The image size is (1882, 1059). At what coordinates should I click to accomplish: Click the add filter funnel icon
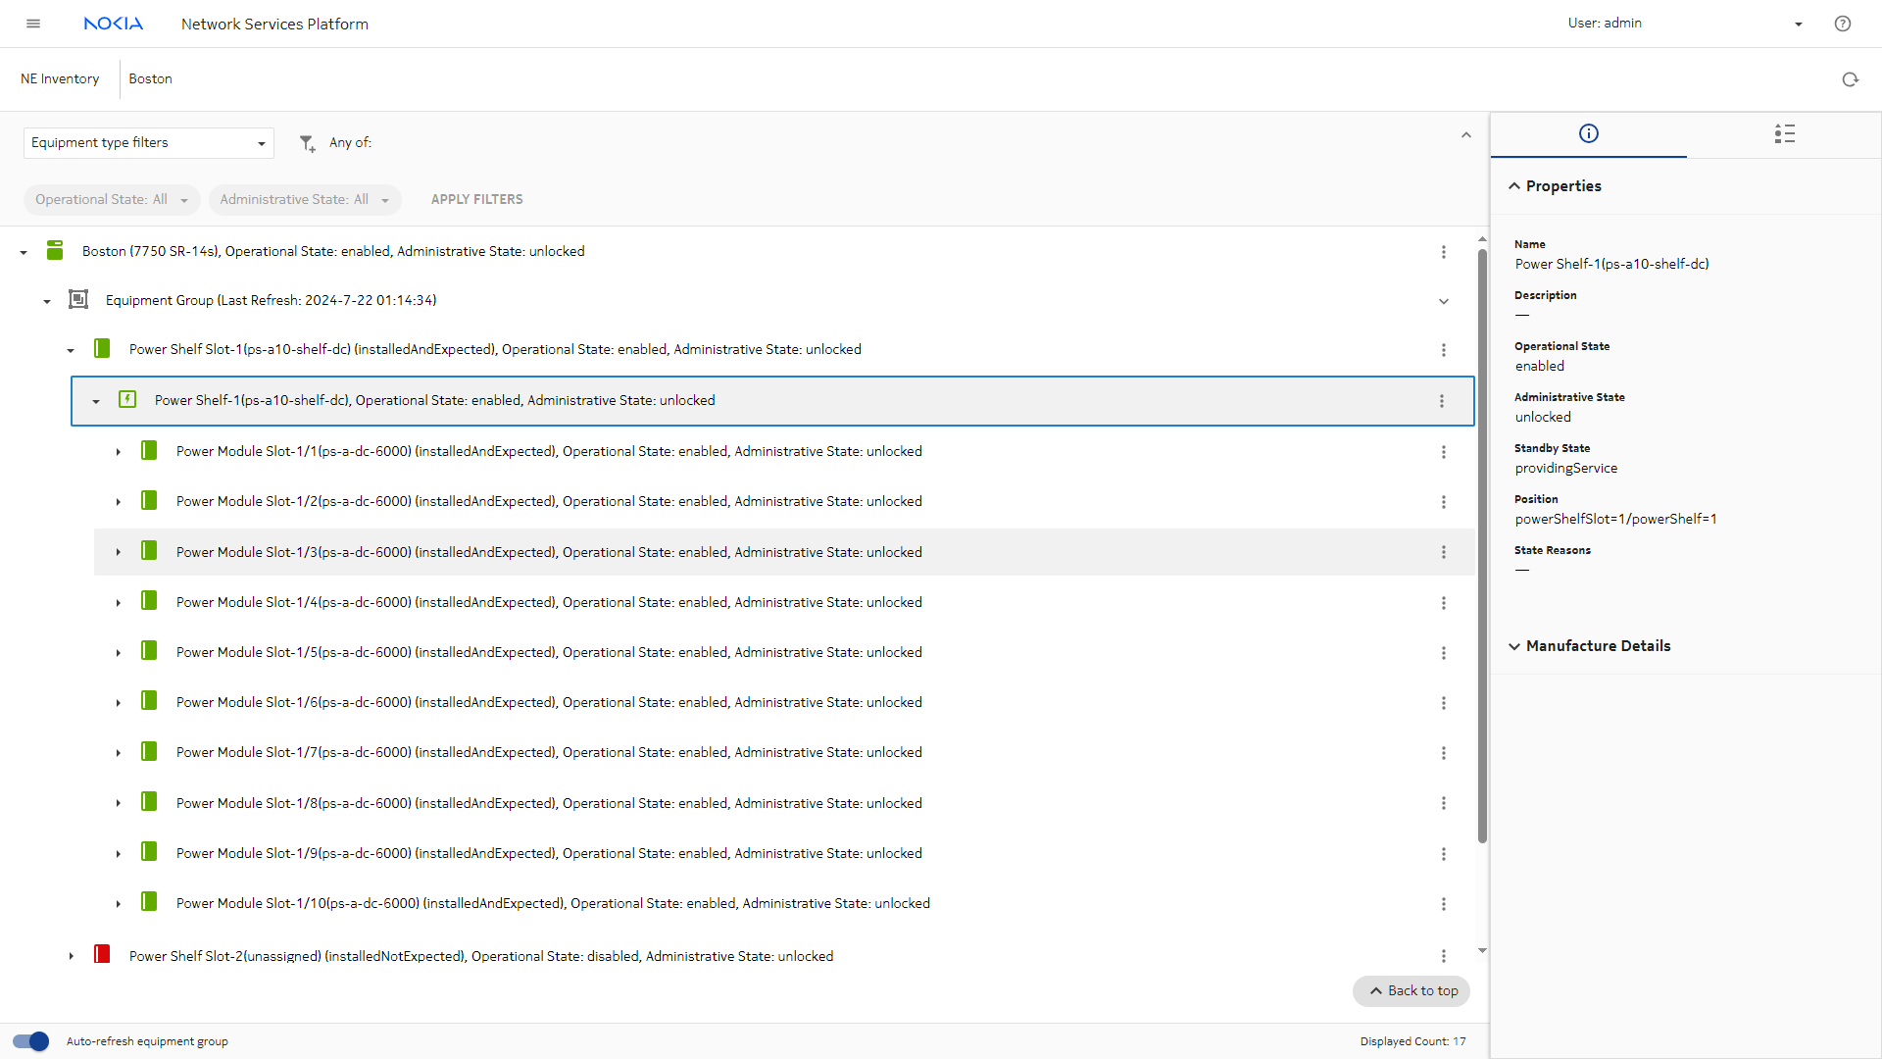pos(307,143)
